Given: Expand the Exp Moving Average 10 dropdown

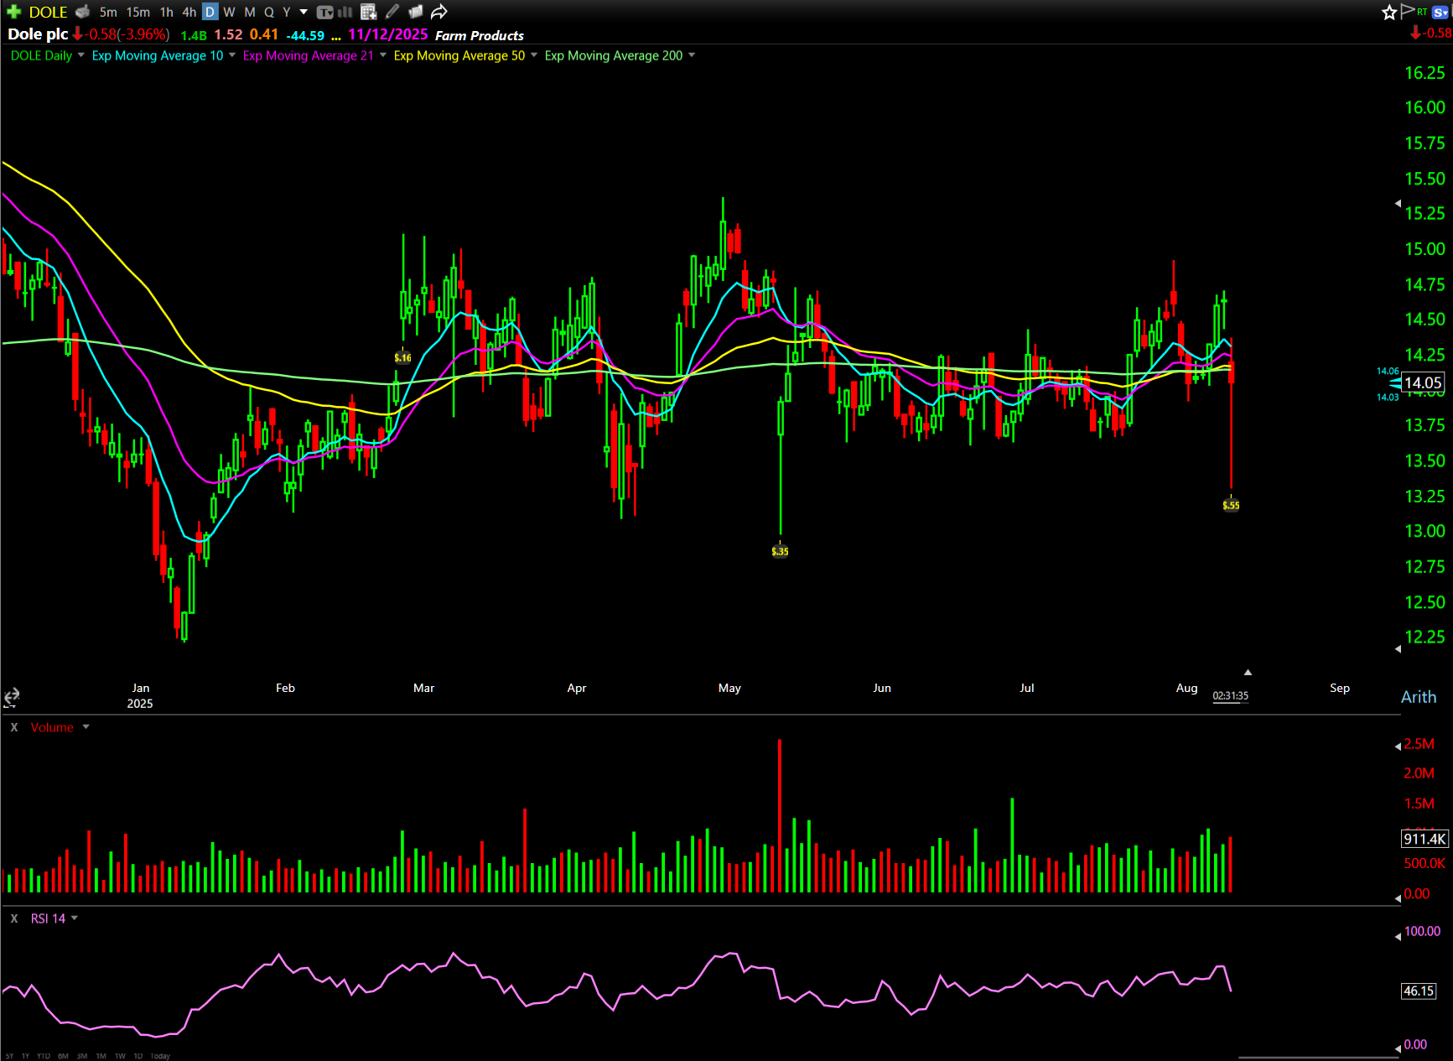Looking at the screenshot, I should pyautogui.click(x=232, y=55).
